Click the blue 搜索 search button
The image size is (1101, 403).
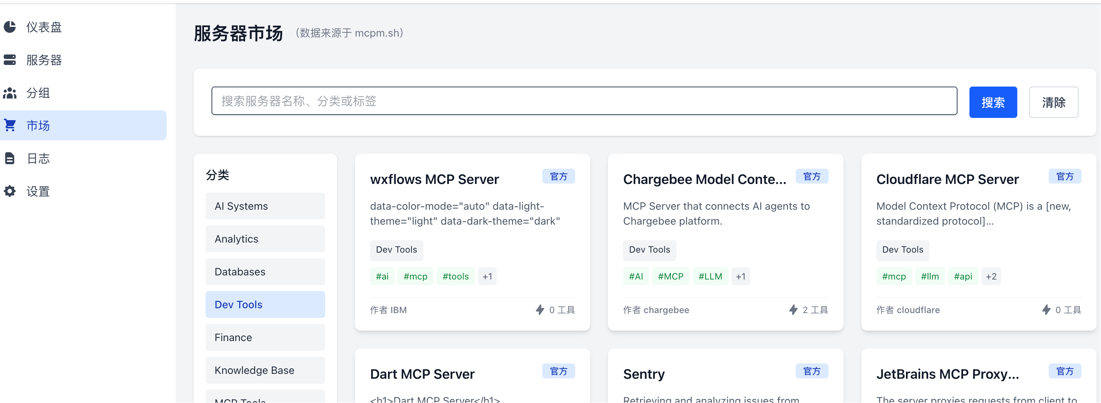tap(993, 103)
